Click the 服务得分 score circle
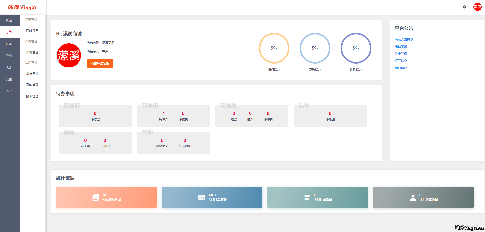Screen dimensions: 485x232 [x=274, y=48]
